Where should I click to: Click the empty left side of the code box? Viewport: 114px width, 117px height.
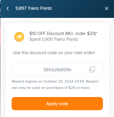[26, 70]
